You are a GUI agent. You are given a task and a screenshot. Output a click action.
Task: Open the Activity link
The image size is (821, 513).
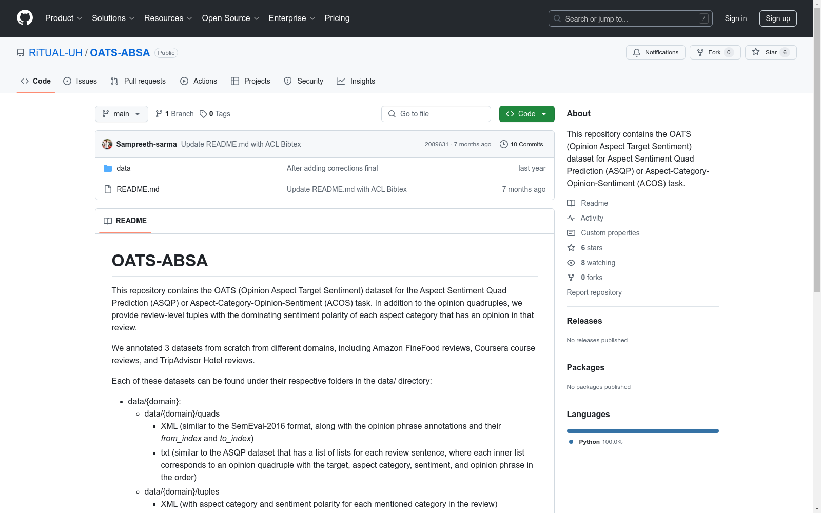(592, 218)
